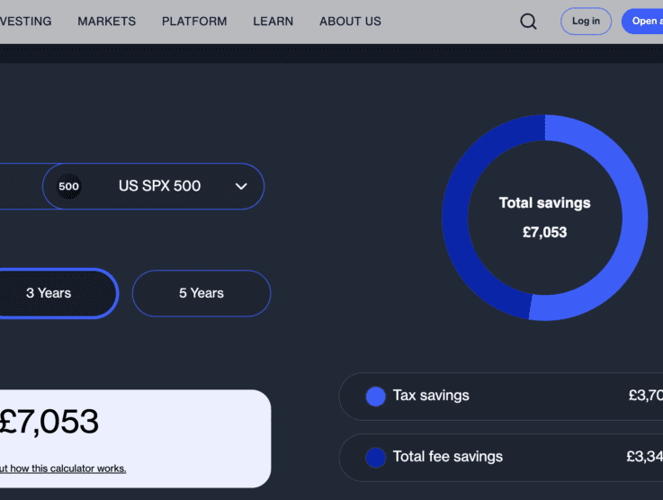Open the MARKETS menu

[x=106, y=21]
